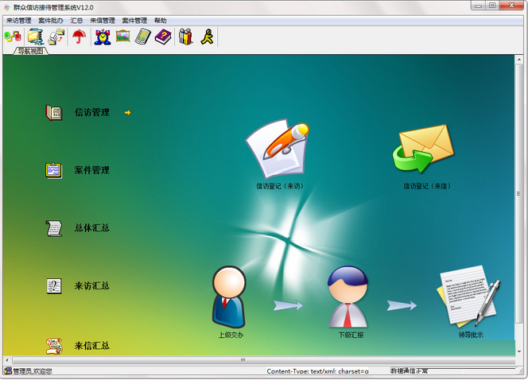Open the 案件批办 menu
The height and width of the screenshot is (380, 528).
point(51,21)
